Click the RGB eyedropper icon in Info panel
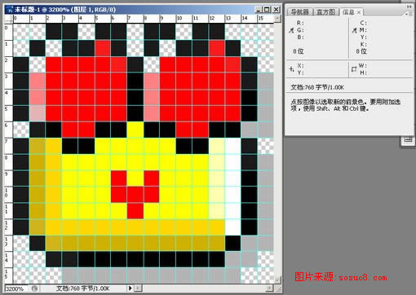416x295 pixels. [x=291, y=30]
